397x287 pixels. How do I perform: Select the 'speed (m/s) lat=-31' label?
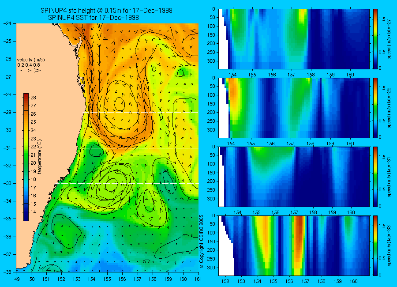390,177
